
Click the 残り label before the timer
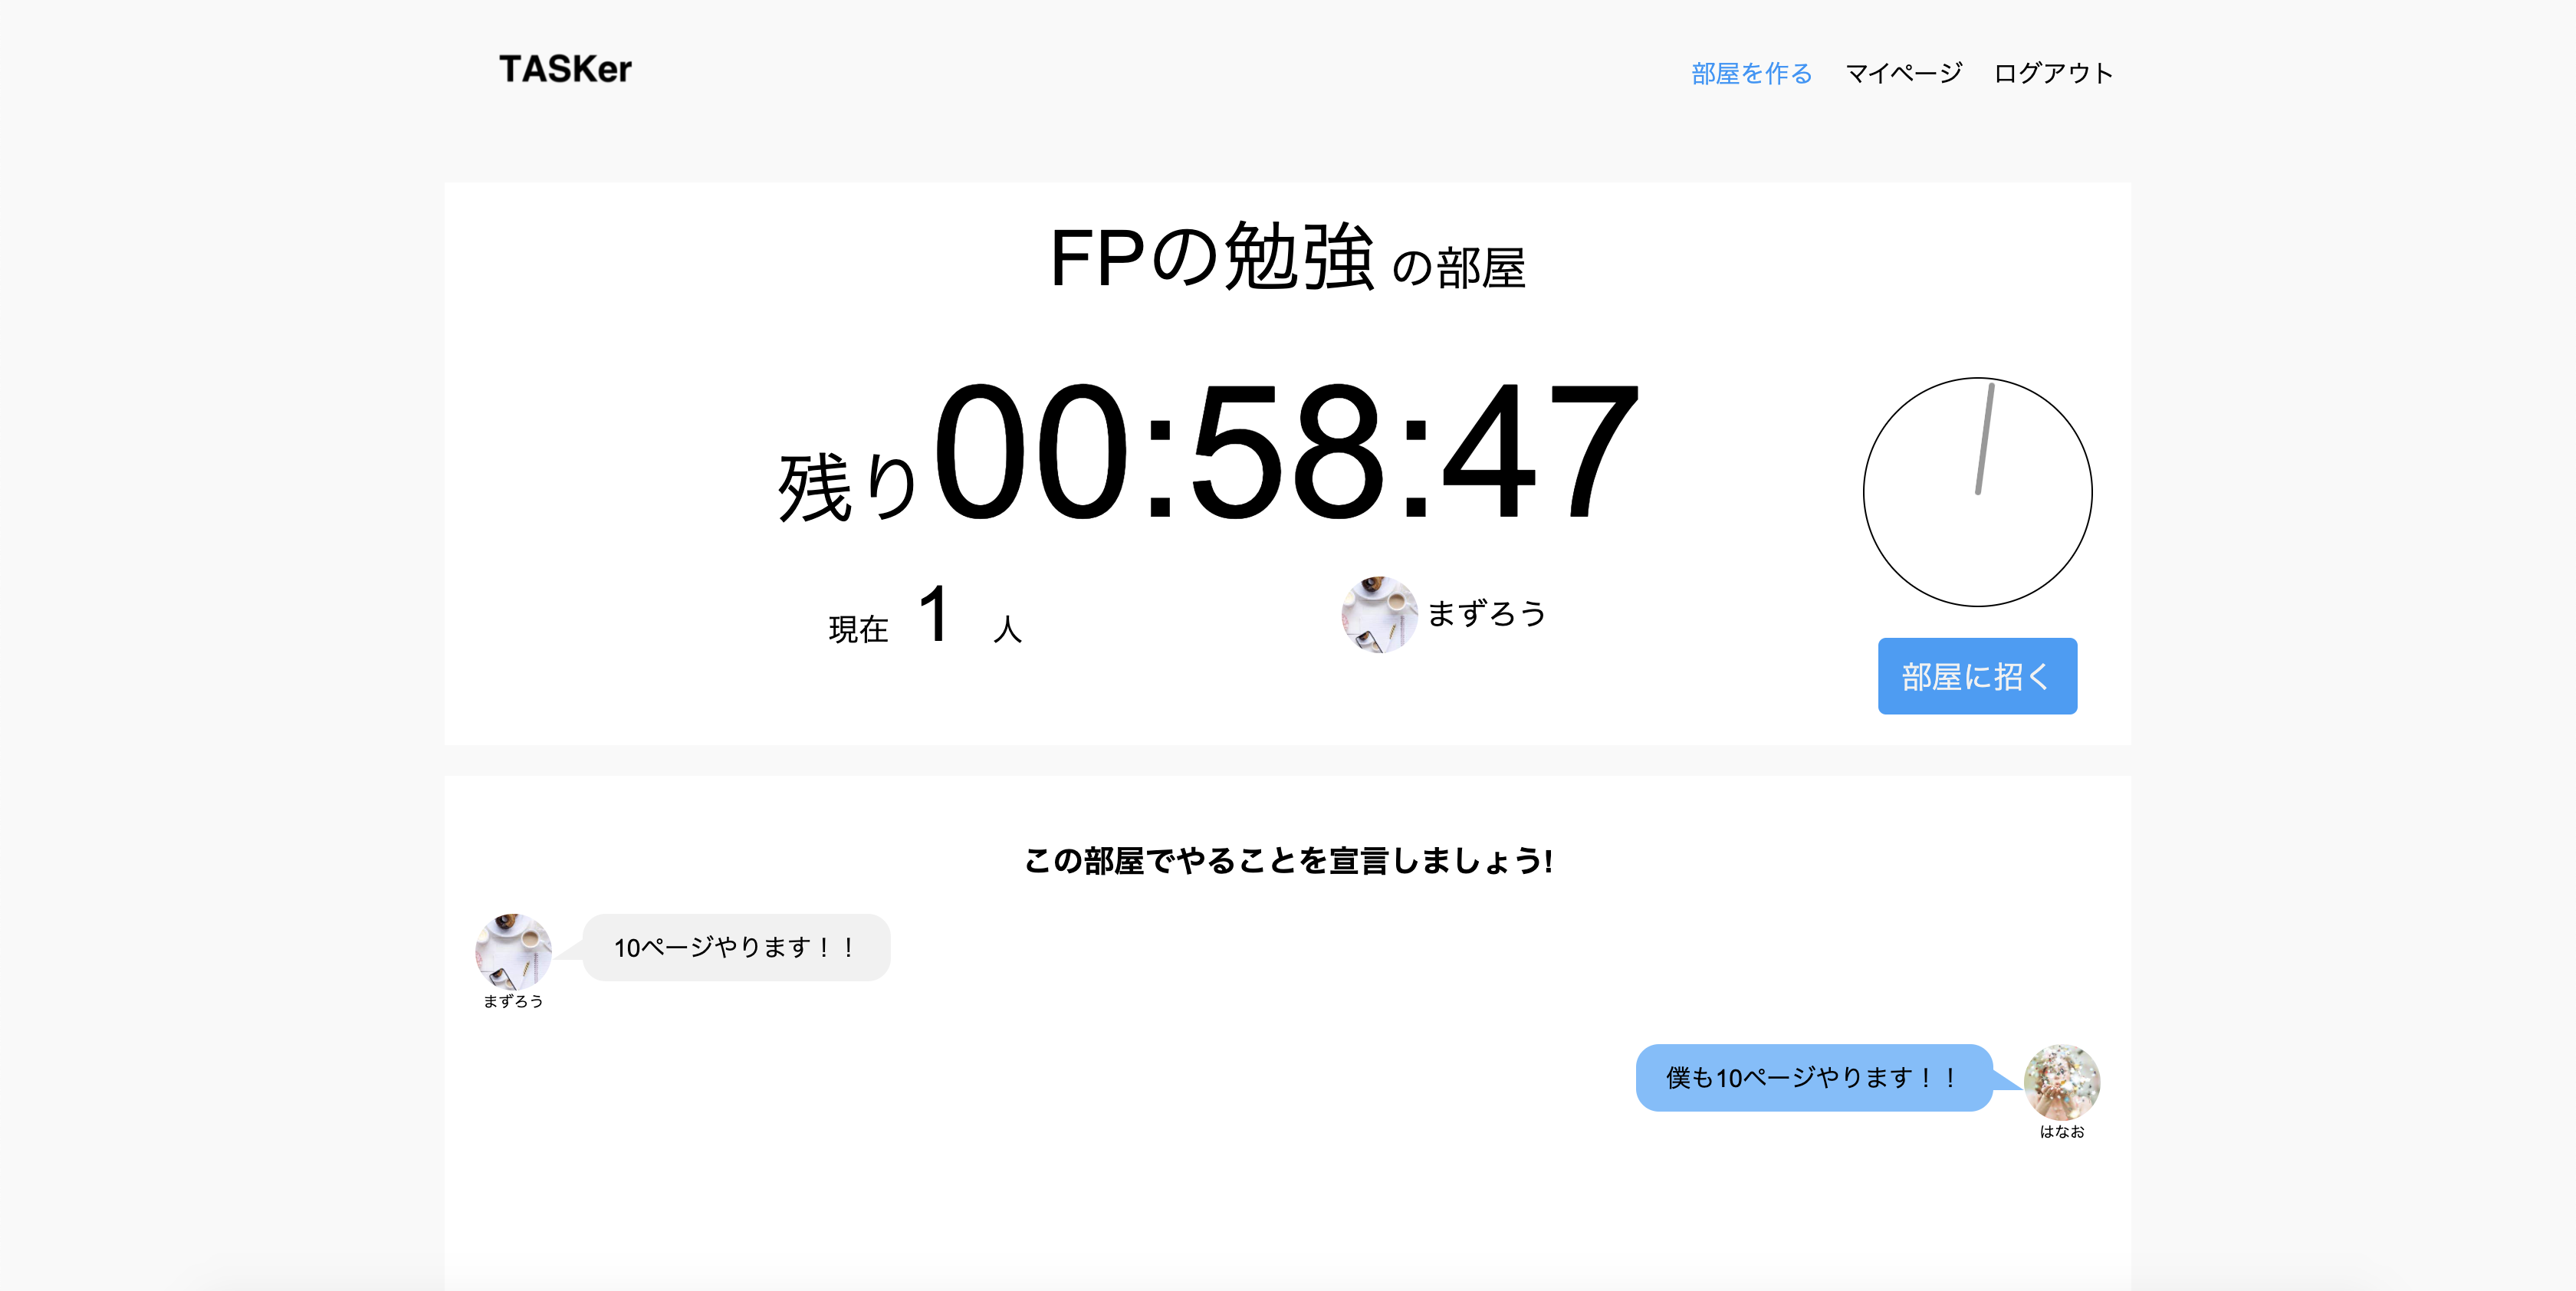pyautogui.click(x=846, y=487)
